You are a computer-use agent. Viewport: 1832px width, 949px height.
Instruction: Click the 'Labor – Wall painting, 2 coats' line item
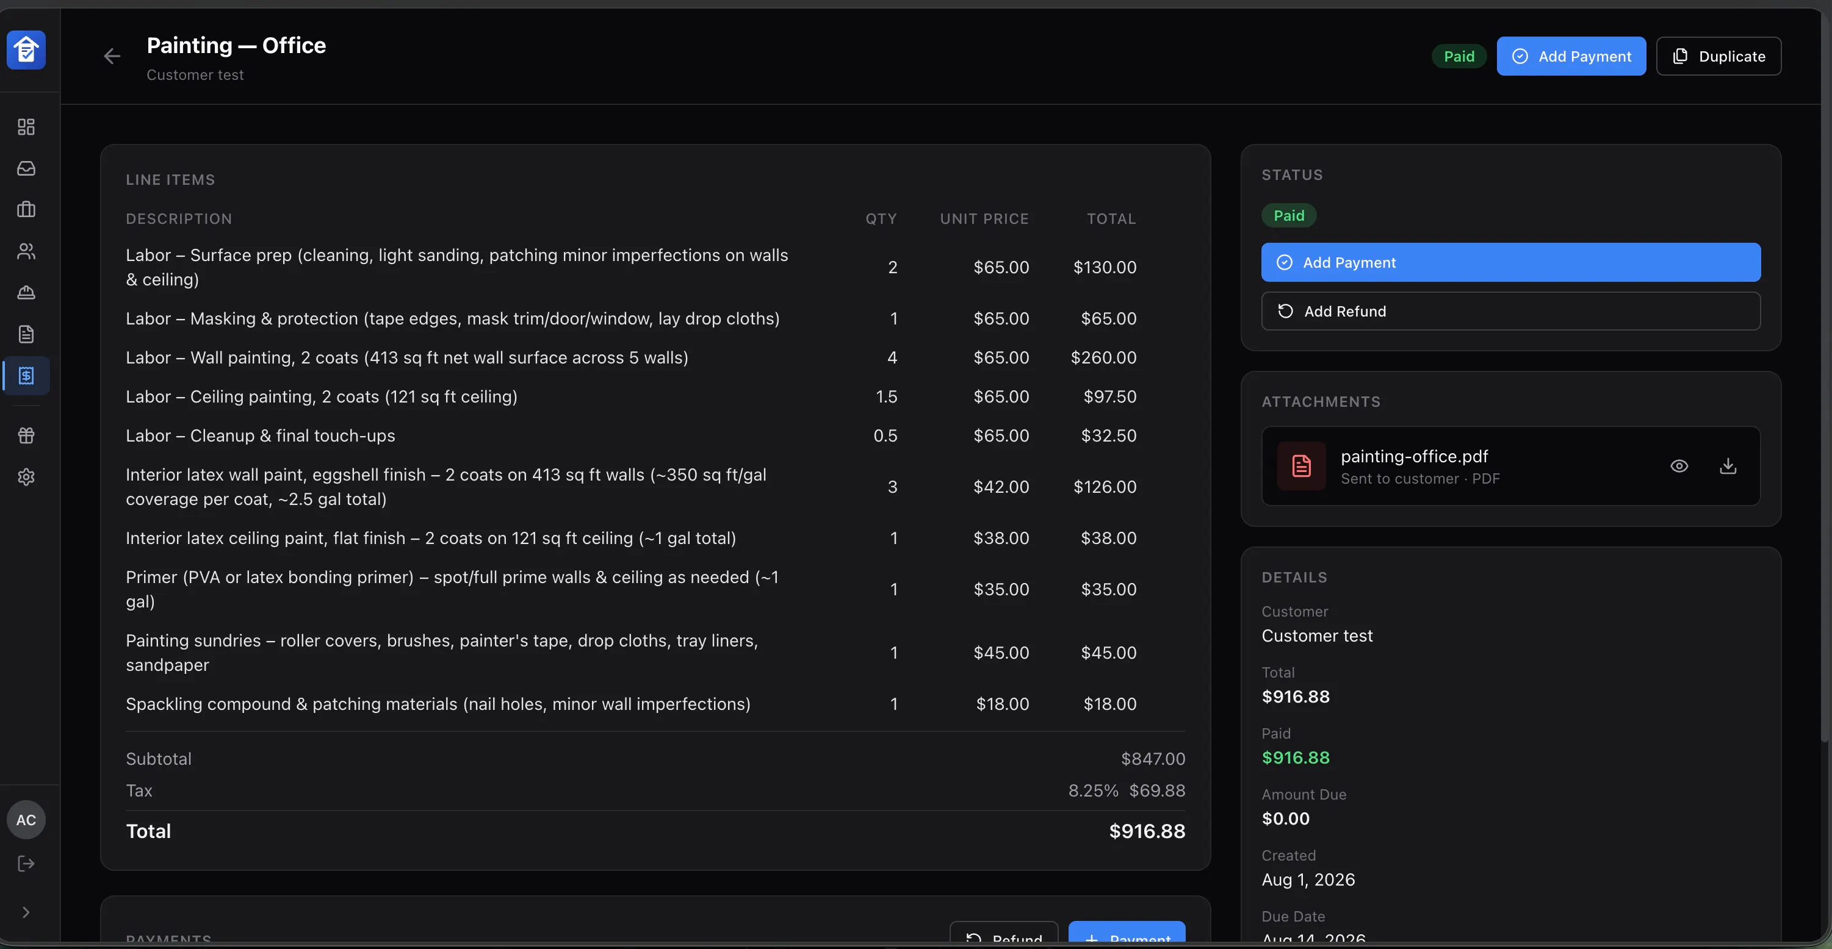point(407,357)
